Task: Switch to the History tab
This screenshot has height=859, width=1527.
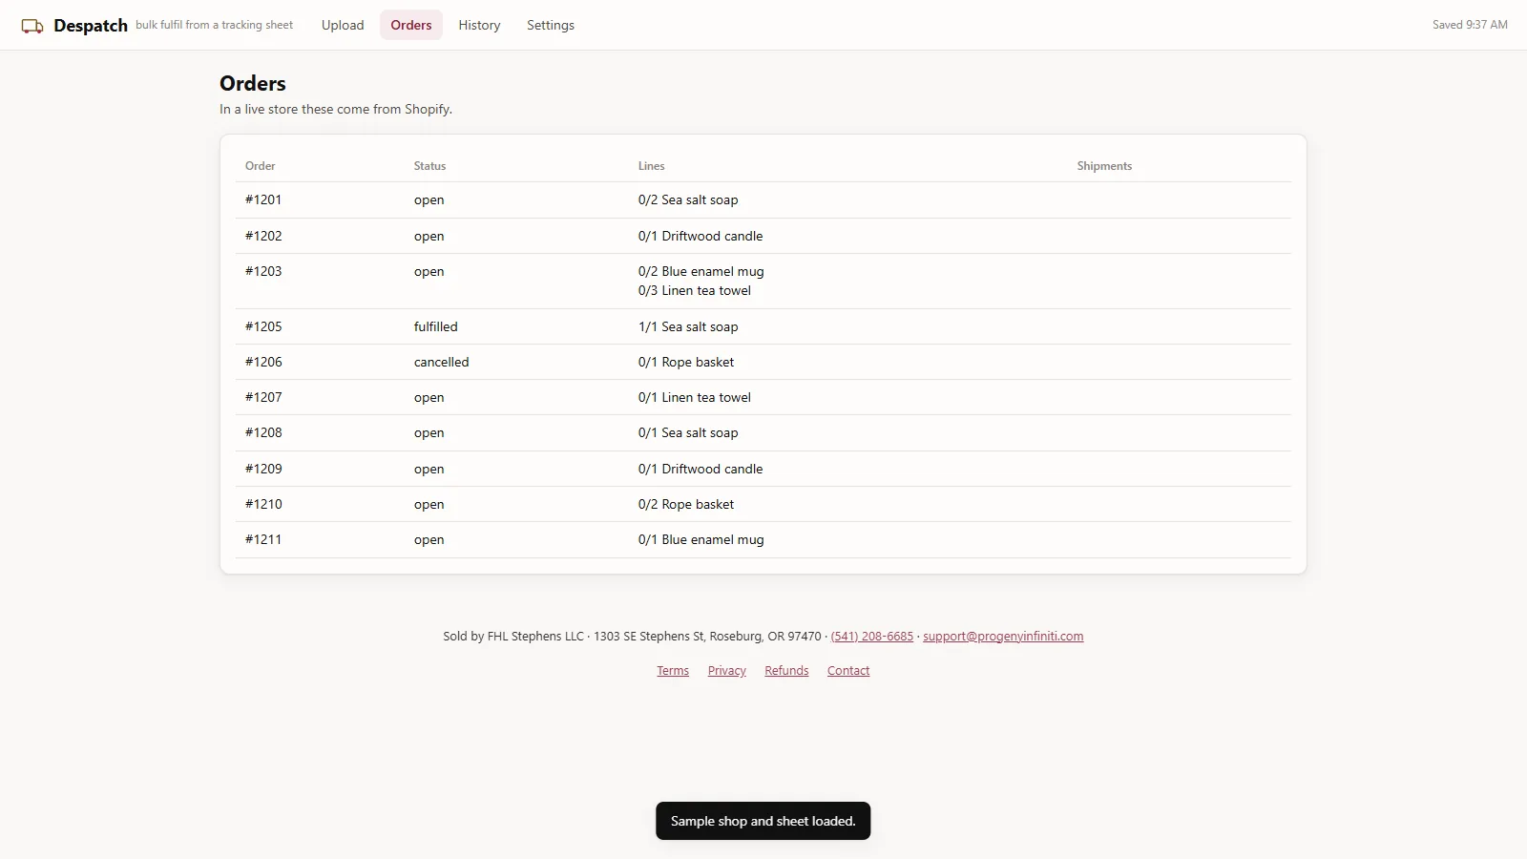Action: (479, 25)
